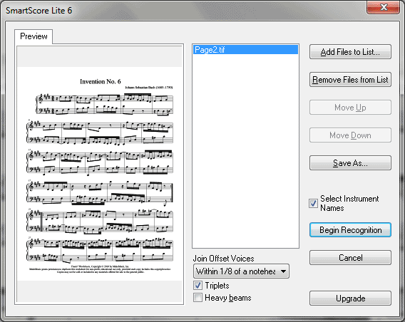Screen dimensions: 405x322
Task: Click the Move Up button
Action: click(350, 108)
